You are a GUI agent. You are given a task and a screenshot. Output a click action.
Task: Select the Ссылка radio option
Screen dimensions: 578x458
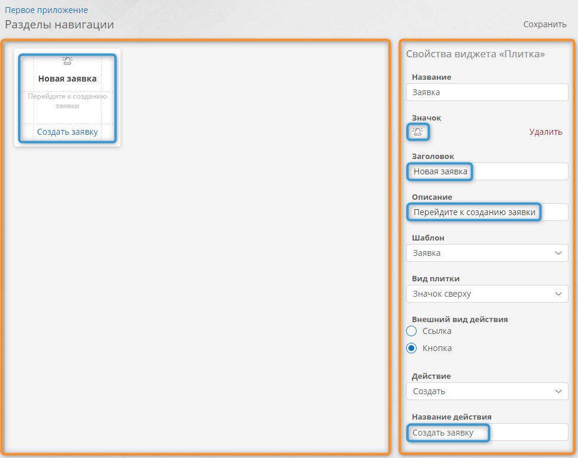tap(412, 331)
